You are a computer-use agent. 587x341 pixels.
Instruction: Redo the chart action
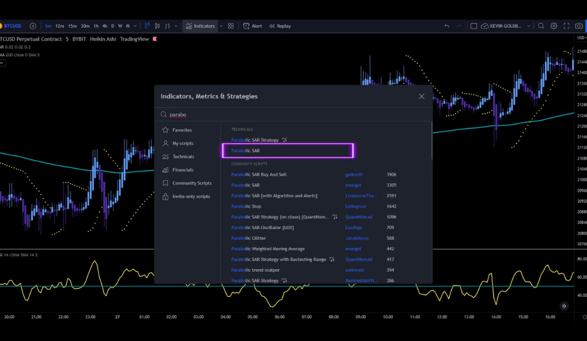coord(459,26)
